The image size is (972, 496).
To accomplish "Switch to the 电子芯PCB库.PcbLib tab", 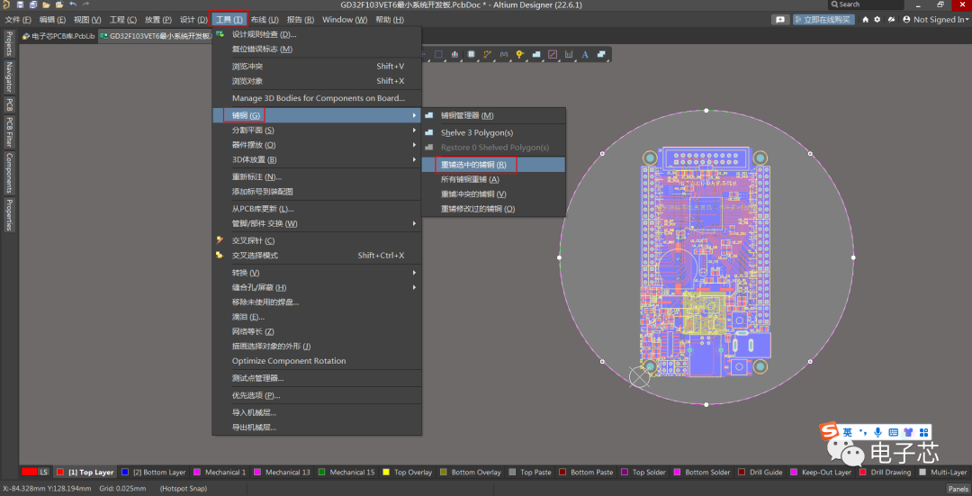I will coord(58,36).
